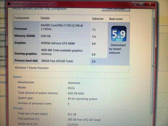Screen dimensions: 168x126
Task: Click the Determined by lowest subscore text
Action: click(x=117, y=49)
